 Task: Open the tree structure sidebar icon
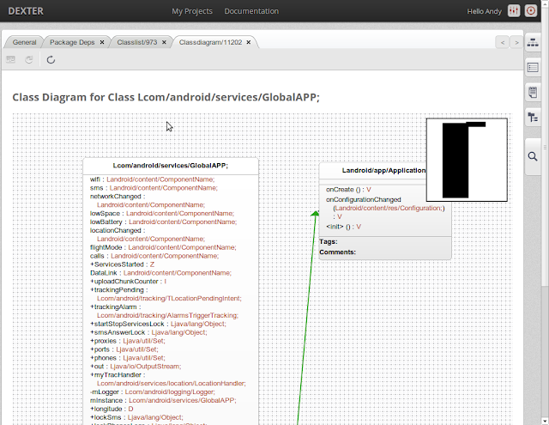[x=533, y=118]
